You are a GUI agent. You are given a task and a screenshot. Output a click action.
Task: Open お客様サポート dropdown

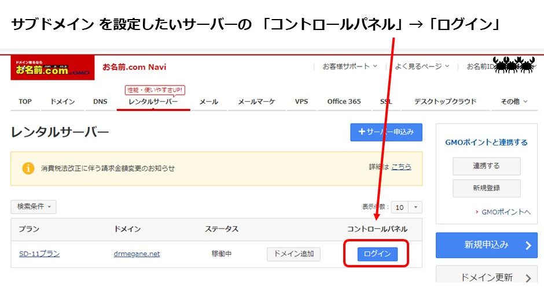coord(350,66)
